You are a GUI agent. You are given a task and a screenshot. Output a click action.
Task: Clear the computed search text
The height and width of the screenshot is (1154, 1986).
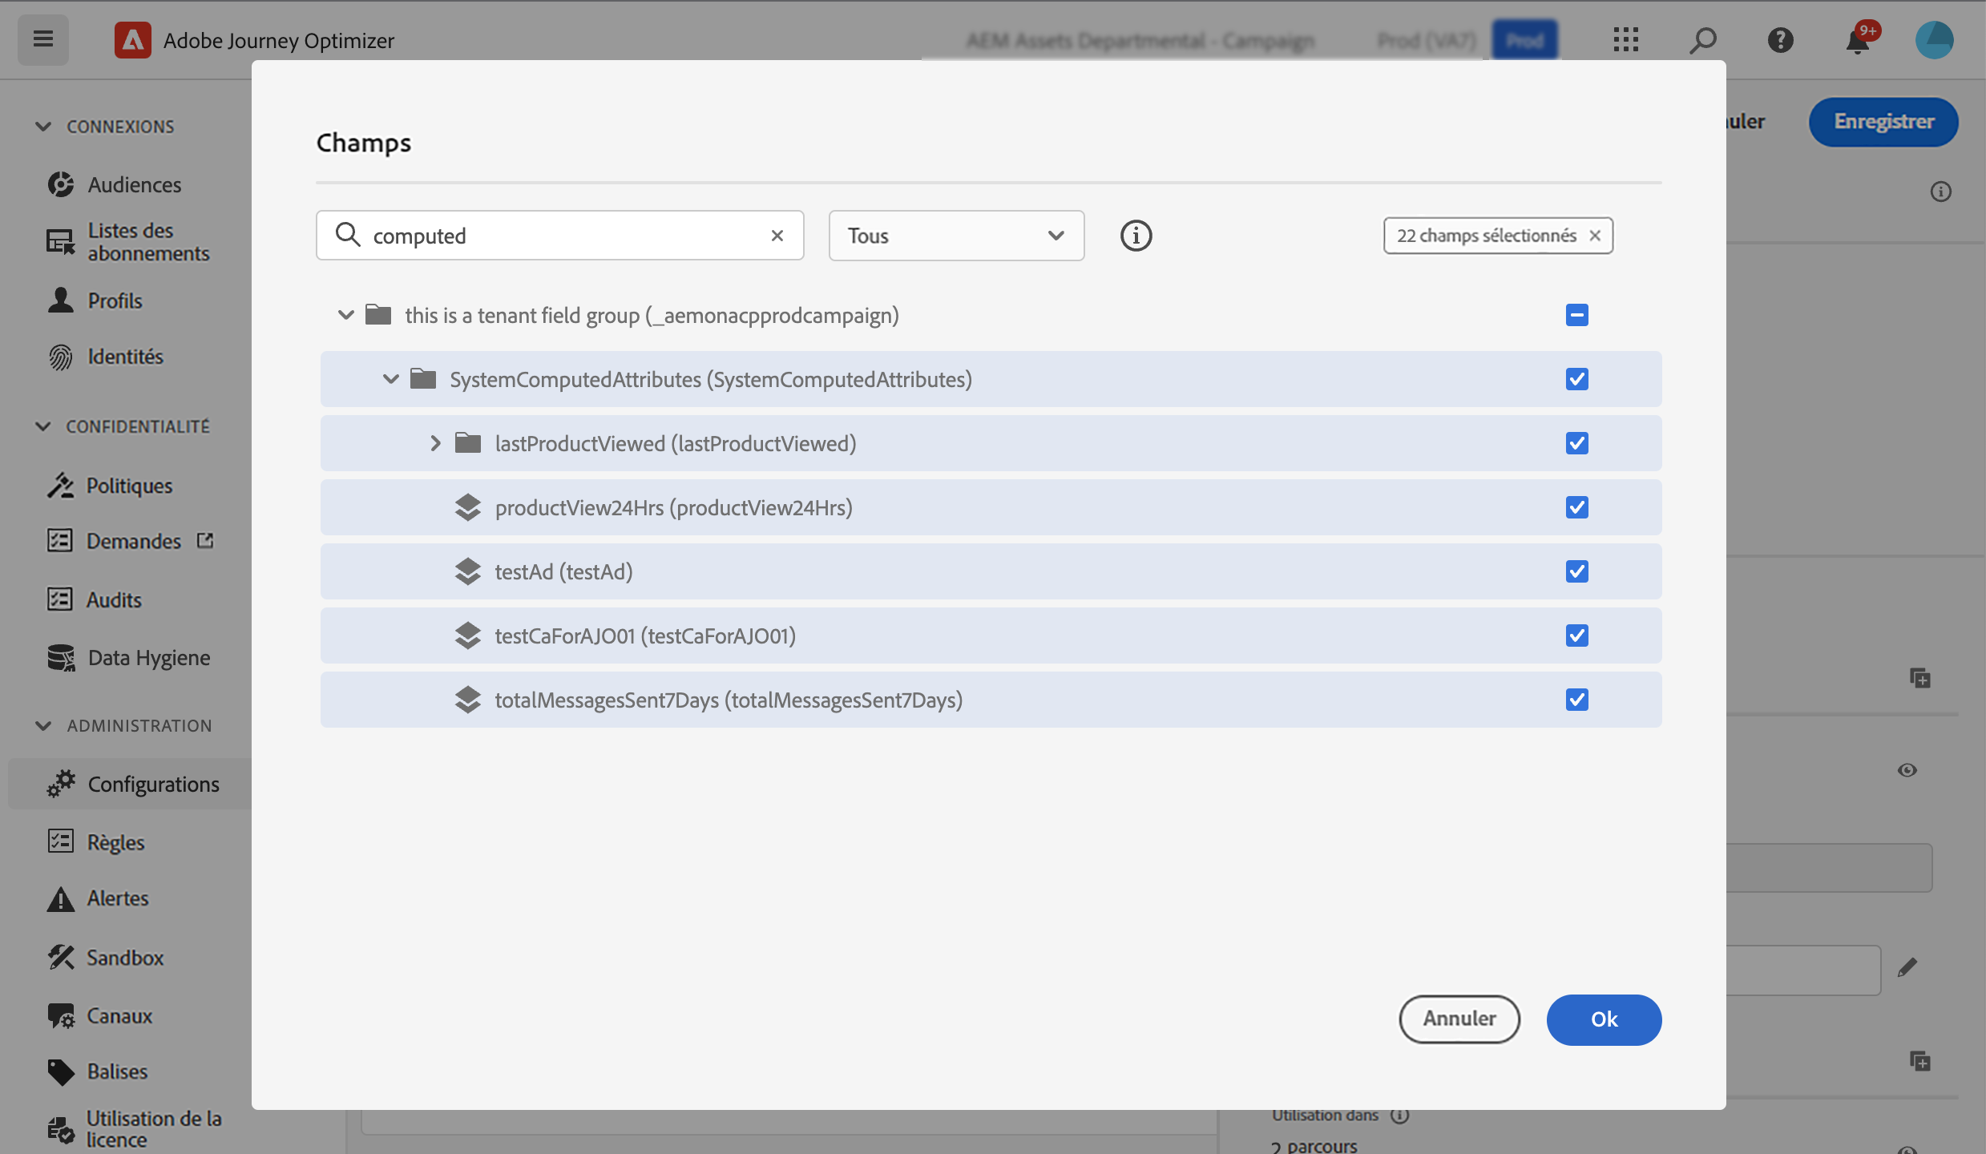pyautogui.click(x=777, y=236)
